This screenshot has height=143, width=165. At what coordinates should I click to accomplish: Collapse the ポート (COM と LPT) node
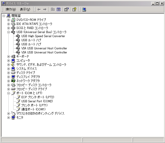8,93
